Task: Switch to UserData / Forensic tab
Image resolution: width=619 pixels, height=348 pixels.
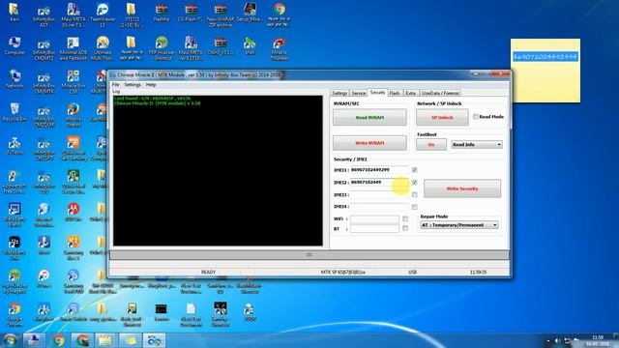Action: pos(440,93)
